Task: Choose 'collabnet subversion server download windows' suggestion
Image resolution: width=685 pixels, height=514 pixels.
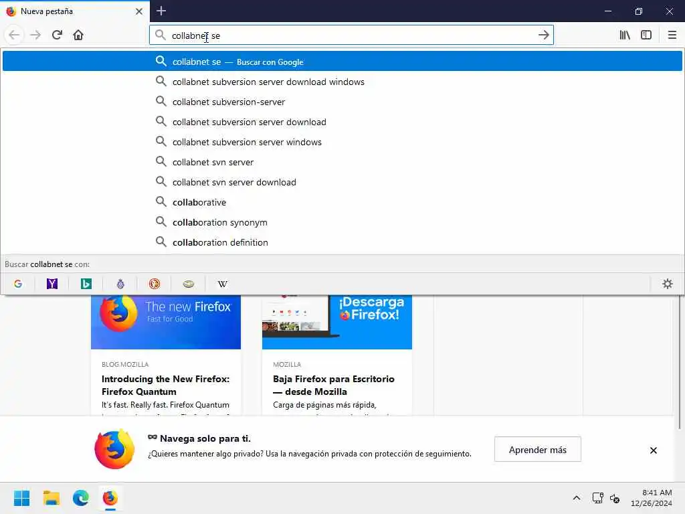Action: pos(342,82)
